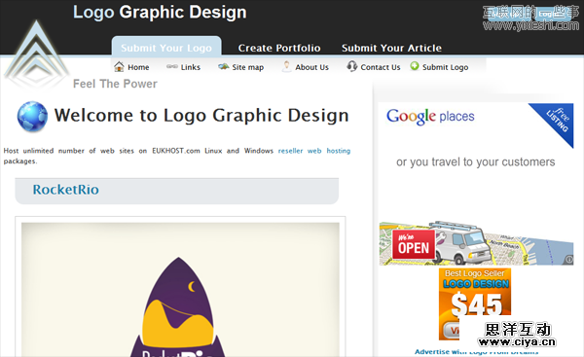Click the chain icon beside Links
Viewport: 584px width, 357px height.
pos(171,67)
